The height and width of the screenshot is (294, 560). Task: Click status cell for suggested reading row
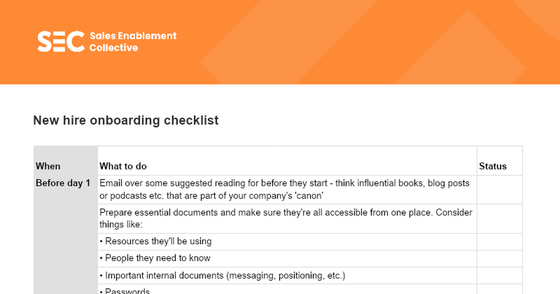click(499, 189)
